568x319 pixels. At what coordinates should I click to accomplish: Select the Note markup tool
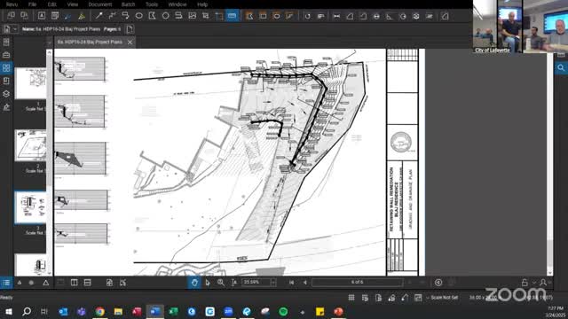(55, 16)
